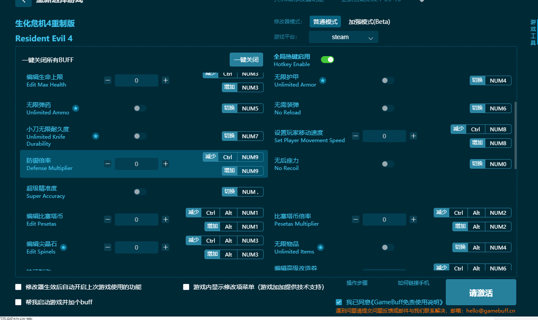Decrease Pesetas Multiplier with minus icon
The image size is (538, 320).
tap(355, 220)
